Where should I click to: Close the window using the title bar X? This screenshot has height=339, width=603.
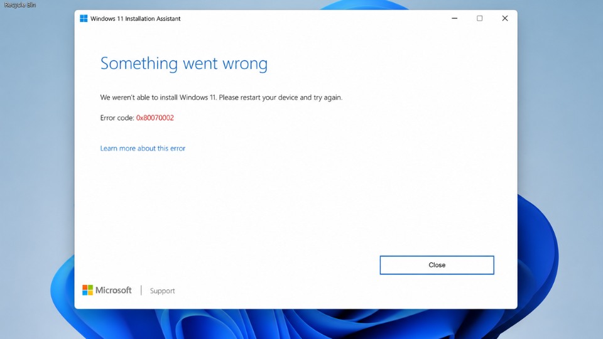[505, 18]
